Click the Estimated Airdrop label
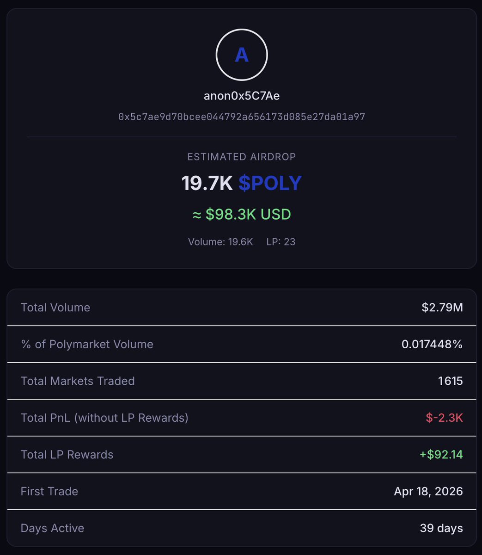The image size is (482, 555). 242,157
